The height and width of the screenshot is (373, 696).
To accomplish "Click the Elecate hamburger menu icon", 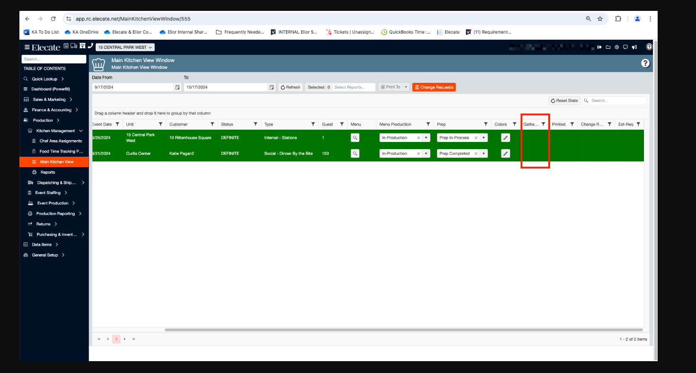I will (27, 47).
